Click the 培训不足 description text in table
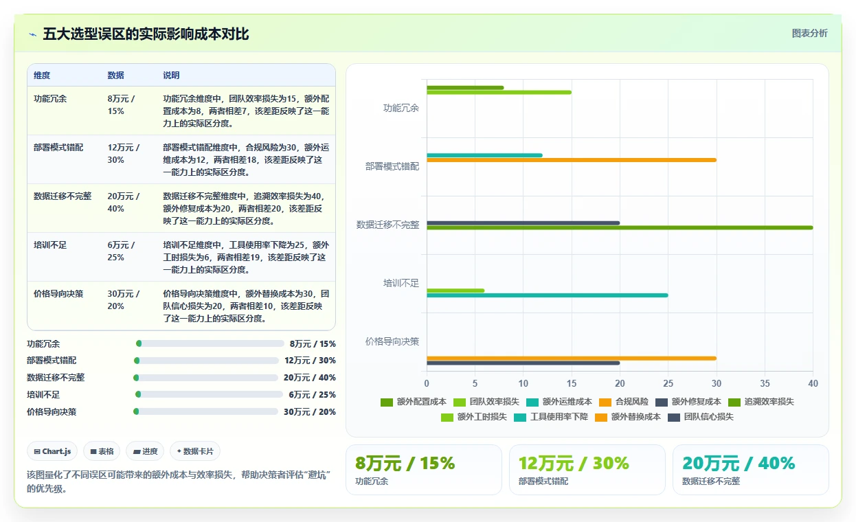This screenshot has width=856, height=522. tap(246, 257)
